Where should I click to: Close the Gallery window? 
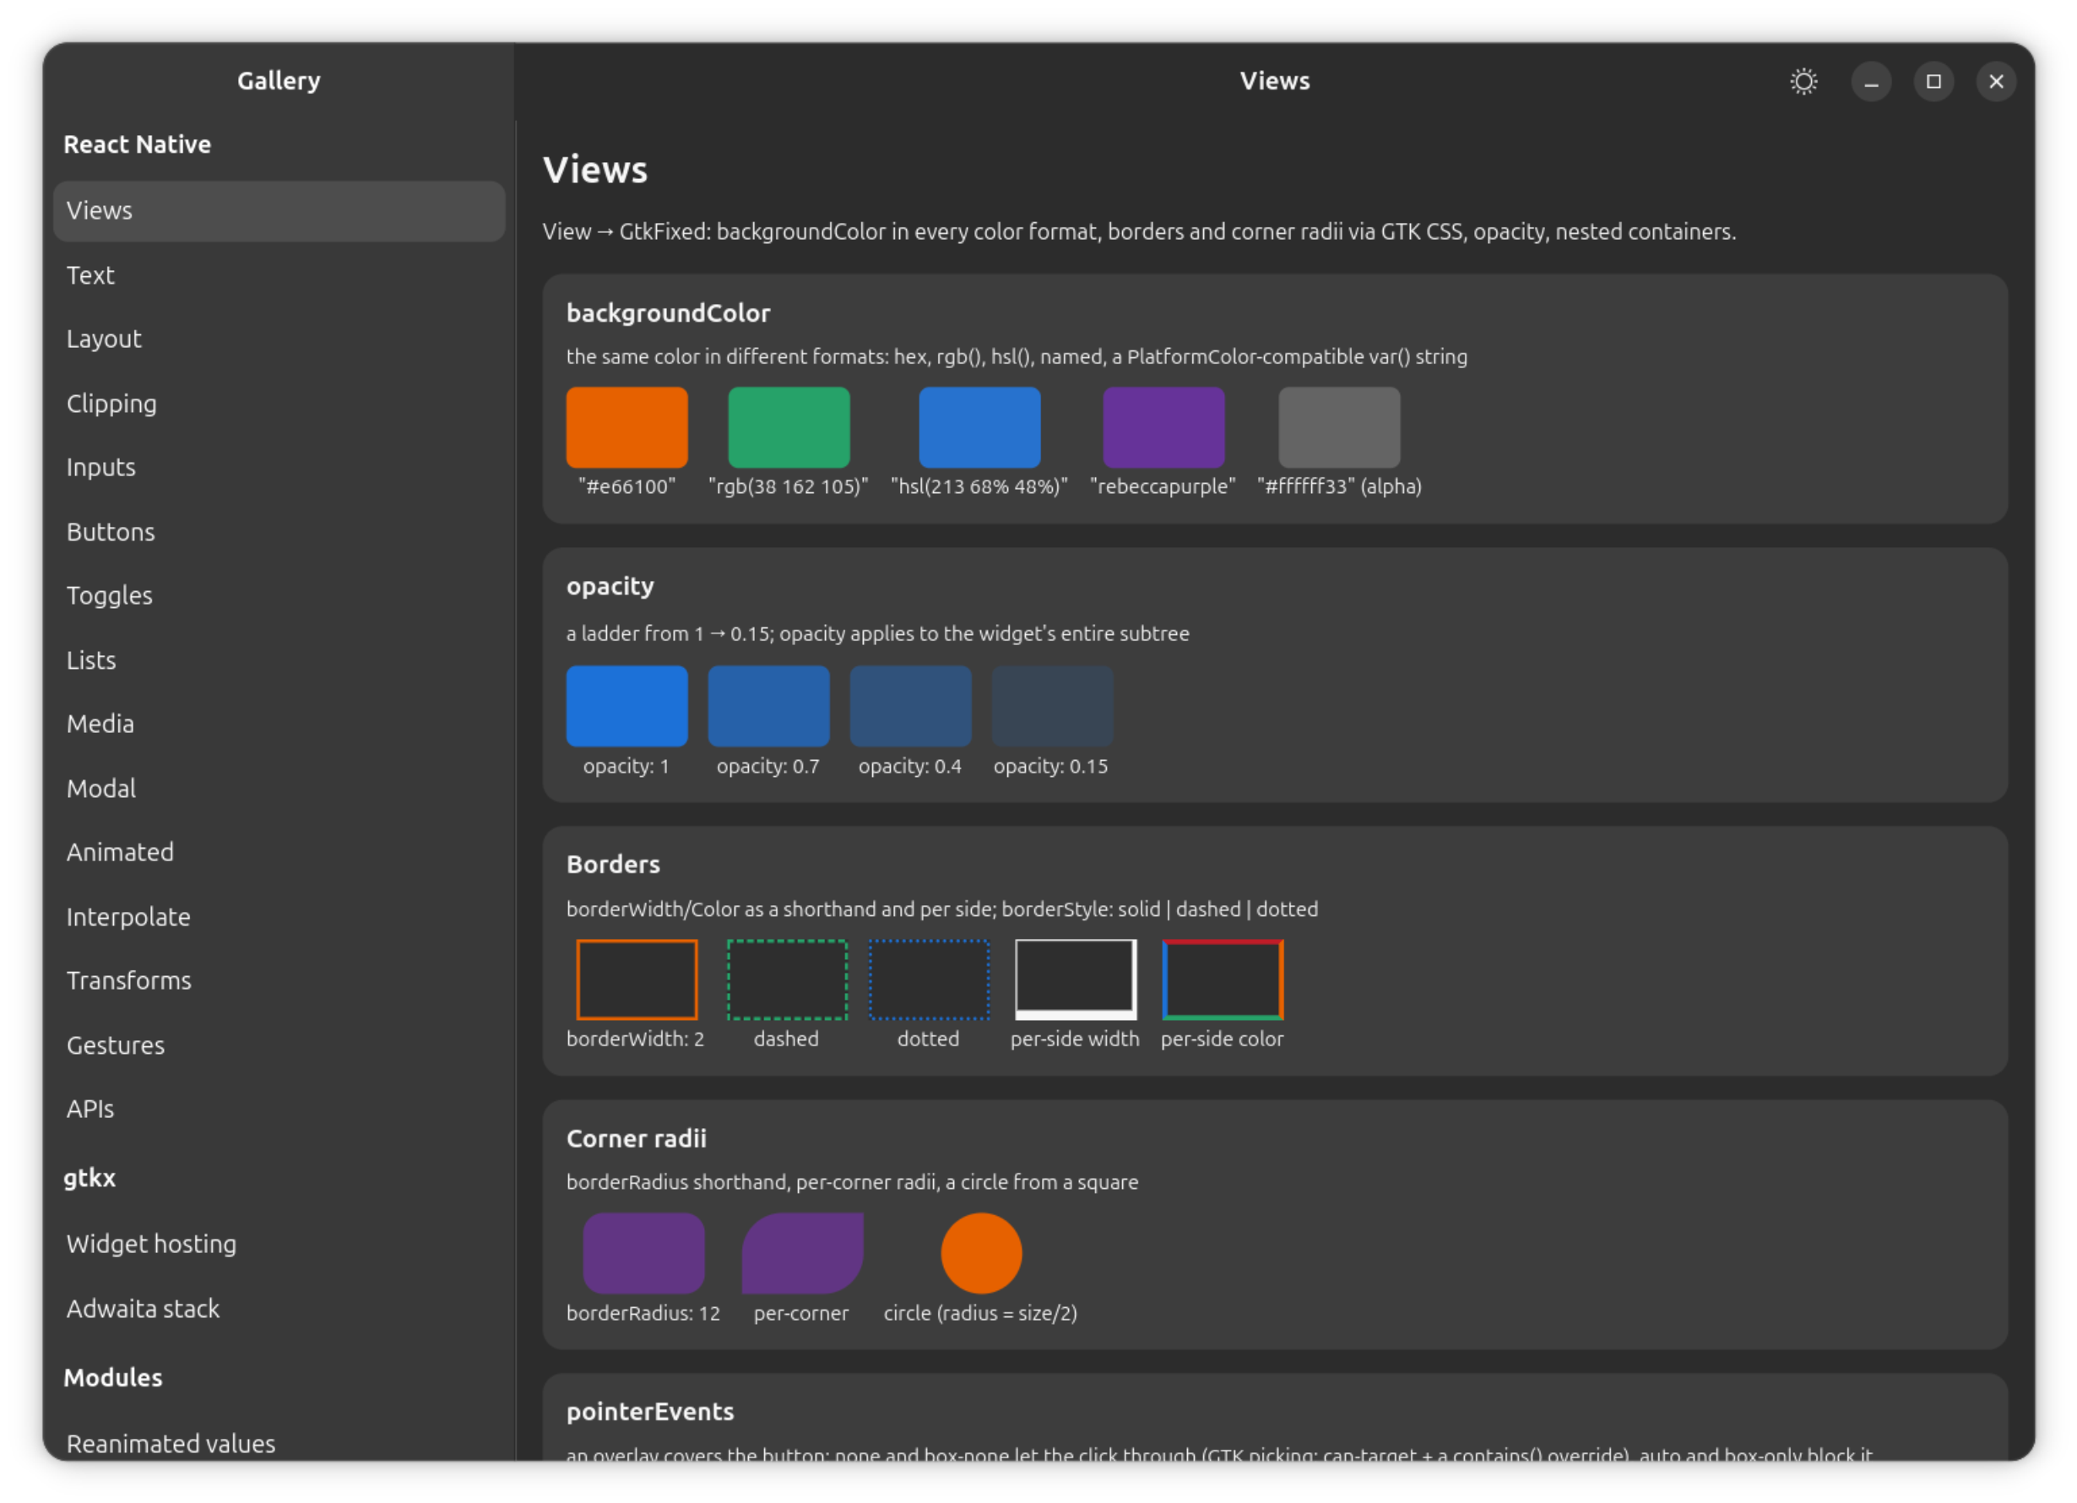1995,82
